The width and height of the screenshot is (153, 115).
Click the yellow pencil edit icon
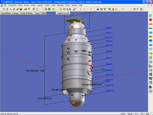tap(131, 9)
